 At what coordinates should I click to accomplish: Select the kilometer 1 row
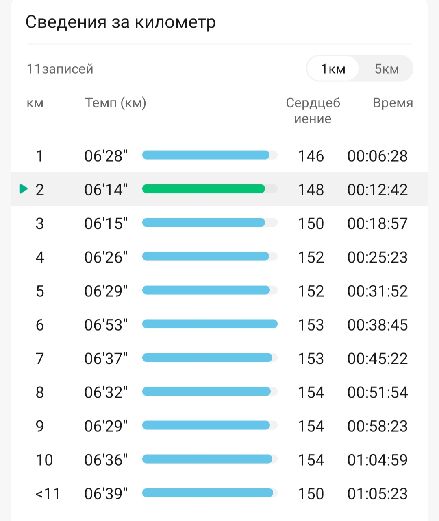(x=219, y=155)
